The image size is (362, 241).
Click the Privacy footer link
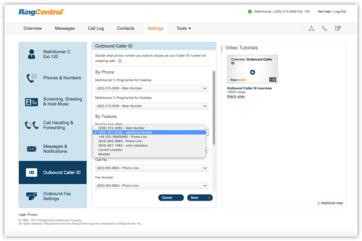tap(32, 215)
